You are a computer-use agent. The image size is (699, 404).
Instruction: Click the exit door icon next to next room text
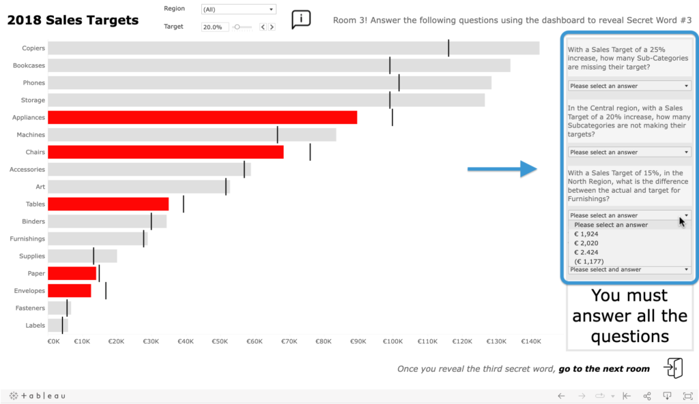pos(673,368)
